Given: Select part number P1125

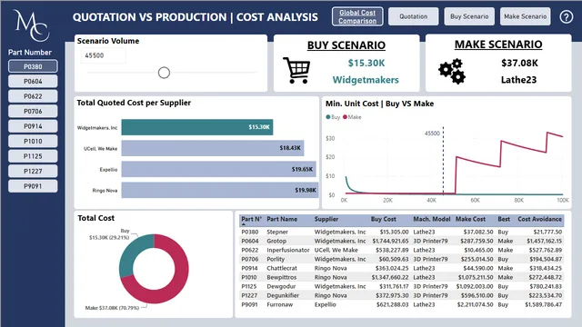Looking at the screenshot, I should click(33, 156).
